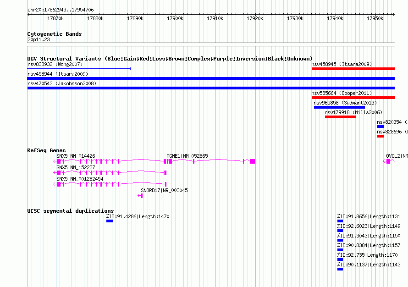Image resolution: width=408 pixels, height=287 pixels.
Task: Click the OVOL2 gene label
Action: tap(397, 156)
